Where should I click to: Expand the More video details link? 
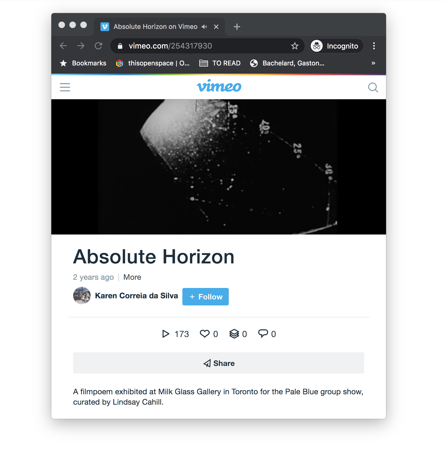pyautogui.click(x=132, y=277)
